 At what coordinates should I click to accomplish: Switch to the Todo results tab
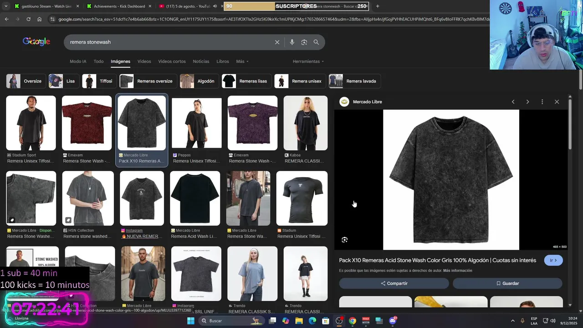(98, 61)
